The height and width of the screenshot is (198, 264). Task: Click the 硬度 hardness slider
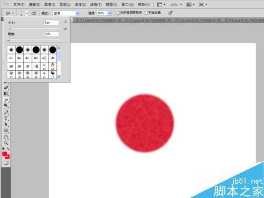[33, 40]
